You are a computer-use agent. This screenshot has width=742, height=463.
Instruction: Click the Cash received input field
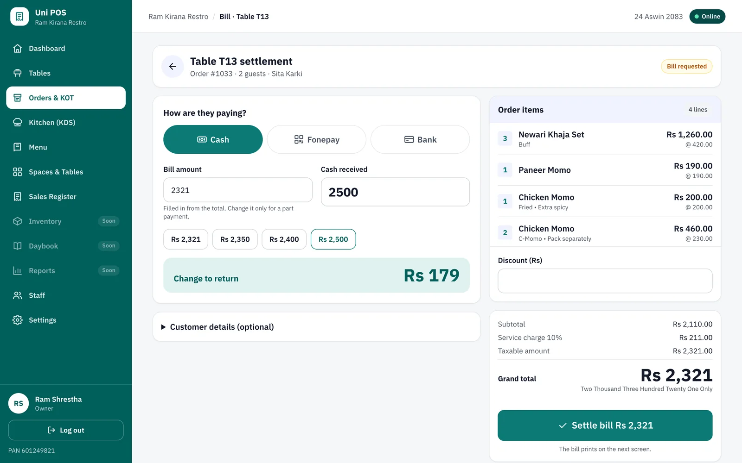395,192
